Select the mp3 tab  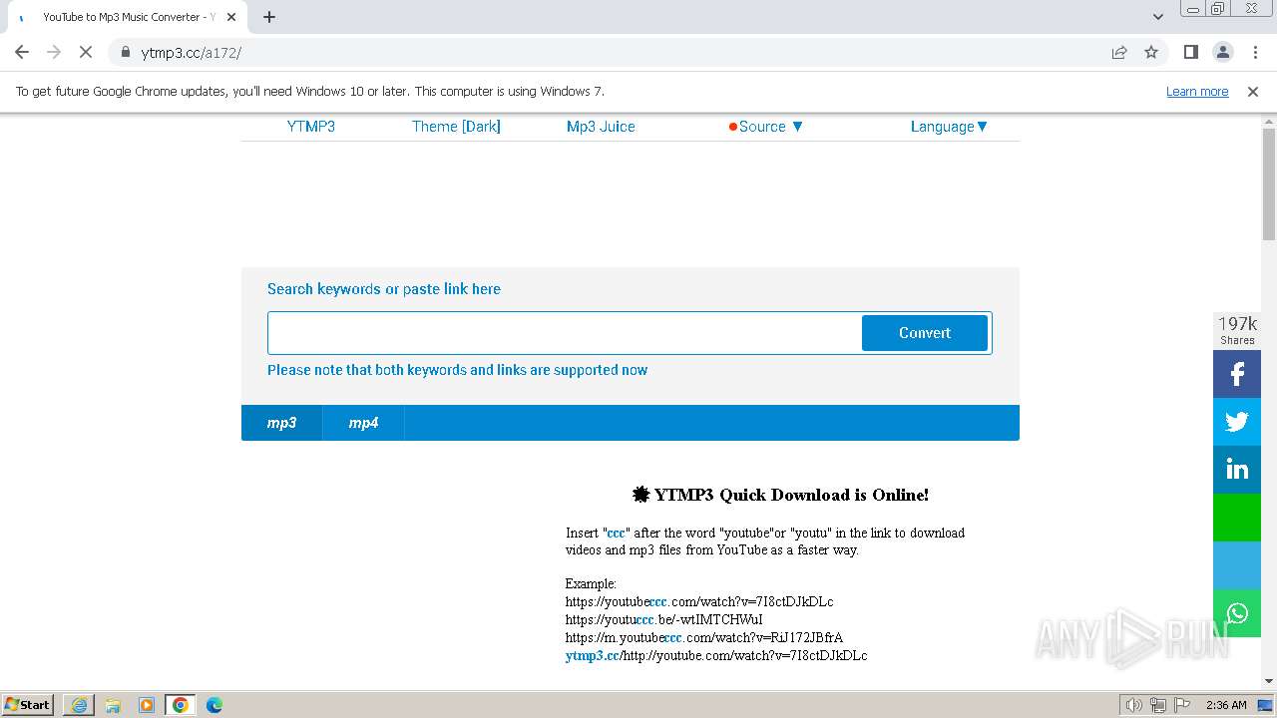coord(281,423)
